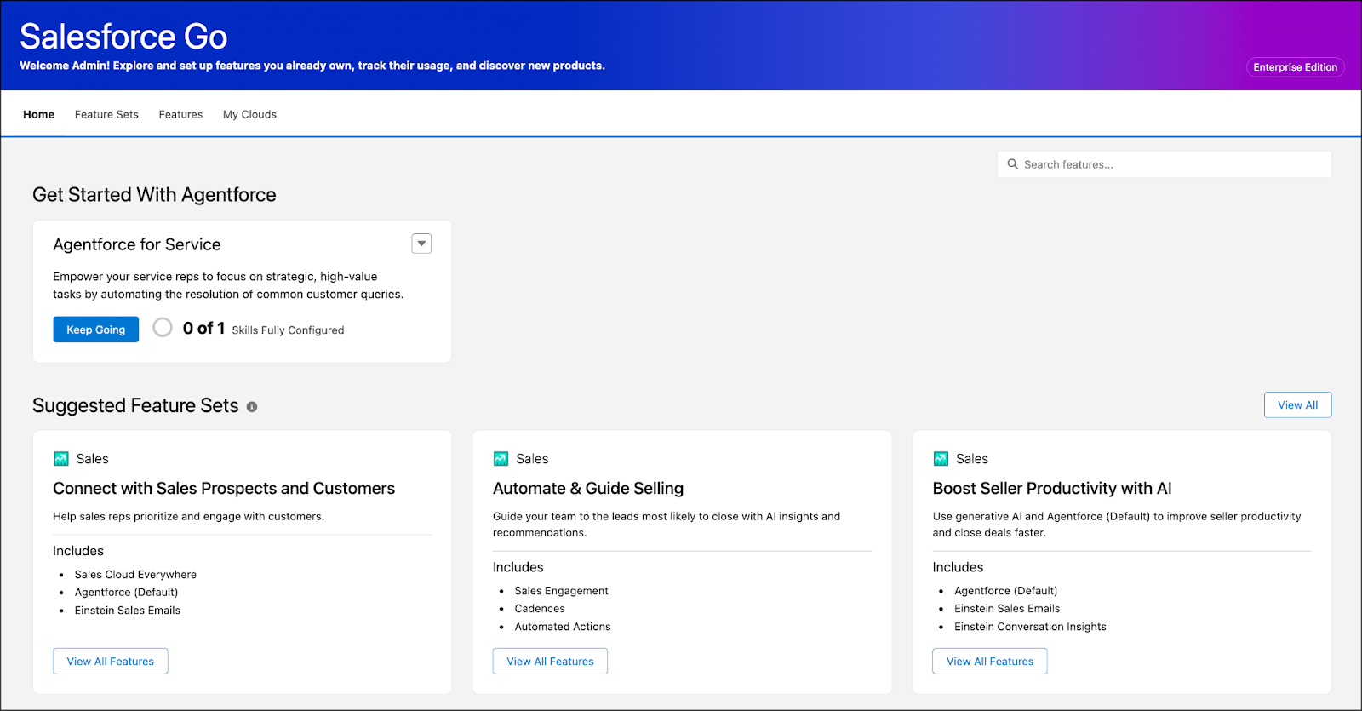Click the Sales label on the Boost Seller card
Image resolution: width=1362 pixels, height=711 pixels.
[x=972, y=459]
